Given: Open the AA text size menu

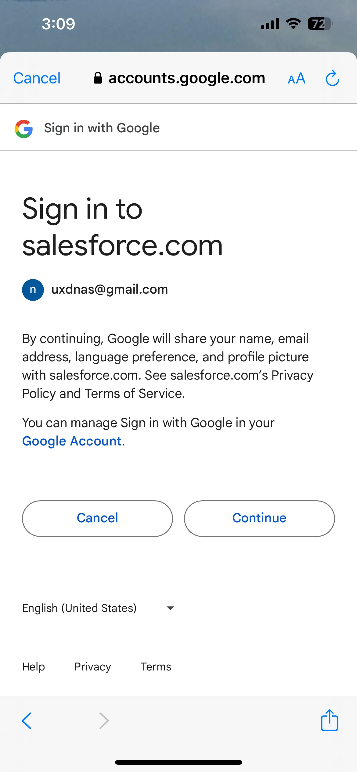Looking at the screenshot, I should [x=297, y=78].
